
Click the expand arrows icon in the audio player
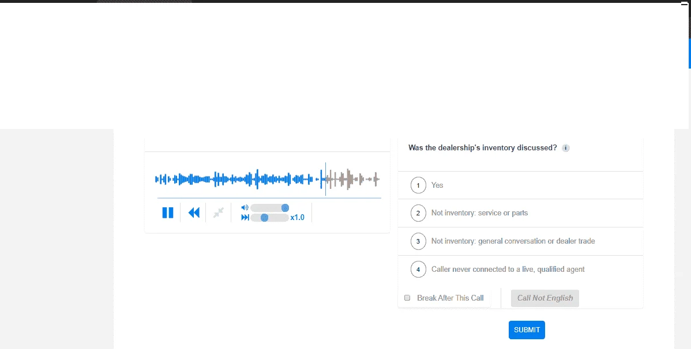coord(219,213)
